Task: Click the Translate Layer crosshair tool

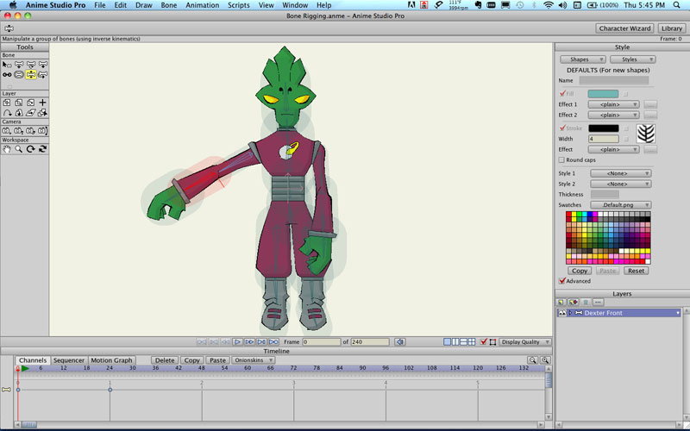Action: (x=42, y=103)
